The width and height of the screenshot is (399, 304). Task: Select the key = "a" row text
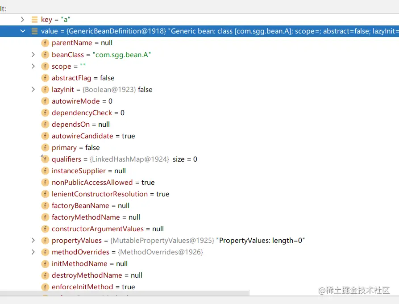point(55,20)
